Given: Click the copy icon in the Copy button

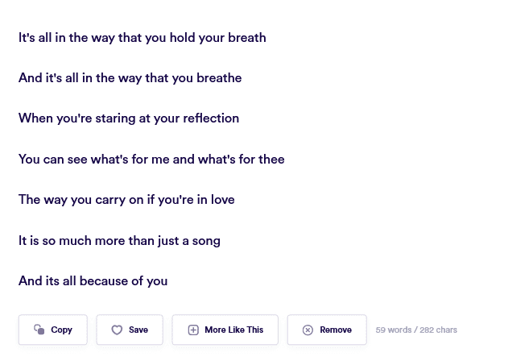Looking at the screenshot, I should click(39, 330).
